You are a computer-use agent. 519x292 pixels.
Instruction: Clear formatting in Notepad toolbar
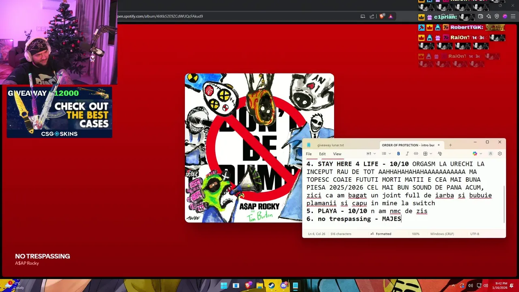point(440,154)
